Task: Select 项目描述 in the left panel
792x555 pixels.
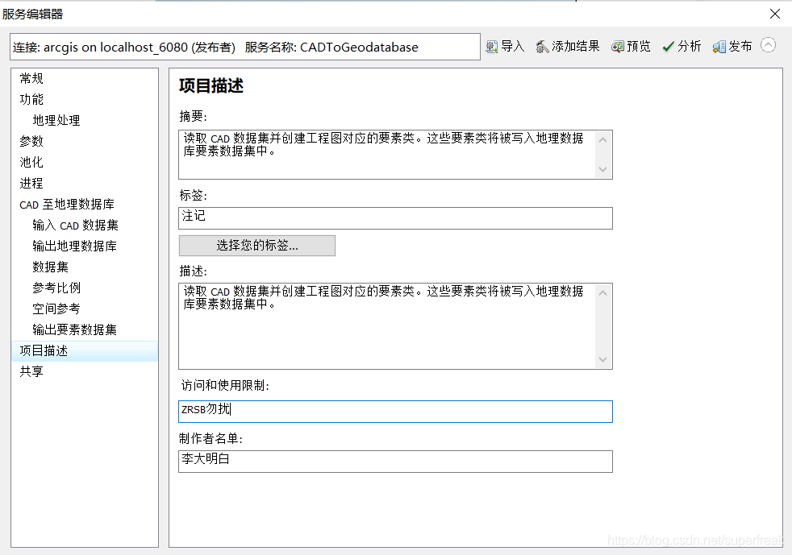Action: (x=85, y=351)
